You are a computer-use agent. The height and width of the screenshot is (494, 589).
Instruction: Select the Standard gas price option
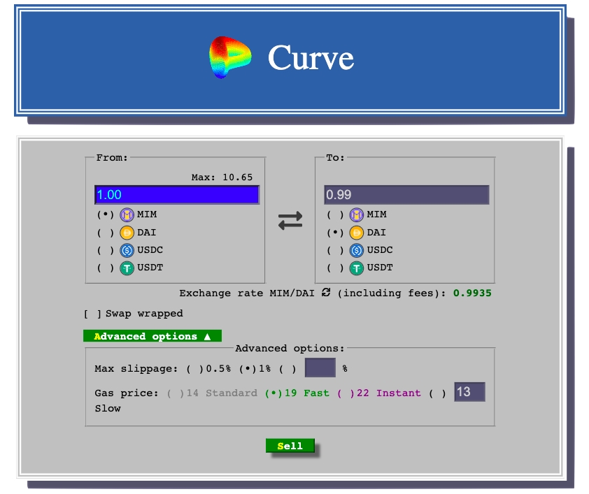pyautogui.click(x=176, y=393)
